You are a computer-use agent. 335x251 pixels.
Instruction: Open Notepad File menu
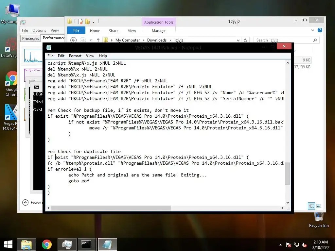click(50, 56)
